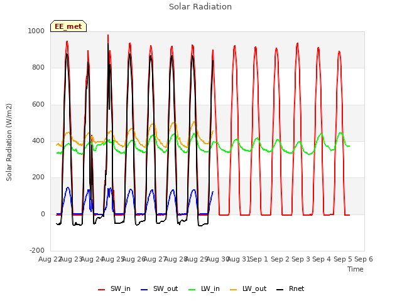Click the orange LW_out legend swatch

pos(234,290)
